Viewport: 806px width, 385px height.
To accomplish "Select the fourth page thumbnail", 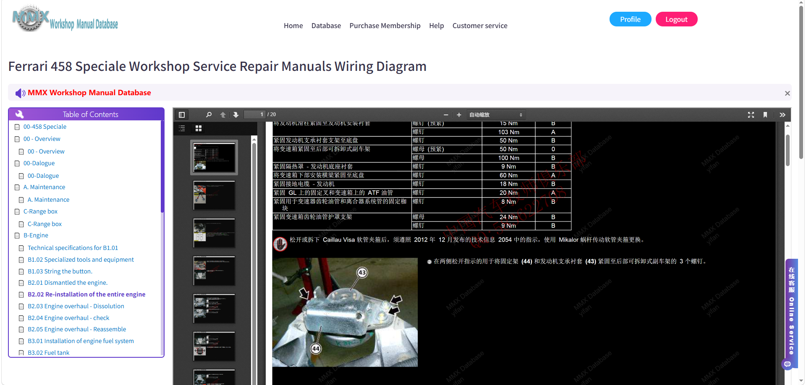I will point(214,271).
